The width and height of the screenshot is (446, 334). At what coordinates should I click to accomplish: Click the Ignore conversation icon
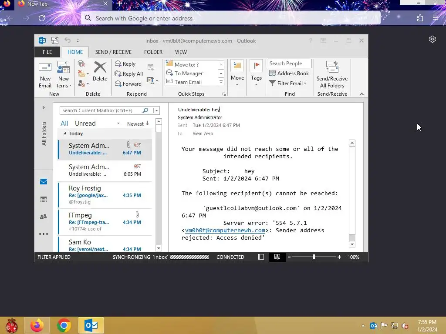(81, 63)
